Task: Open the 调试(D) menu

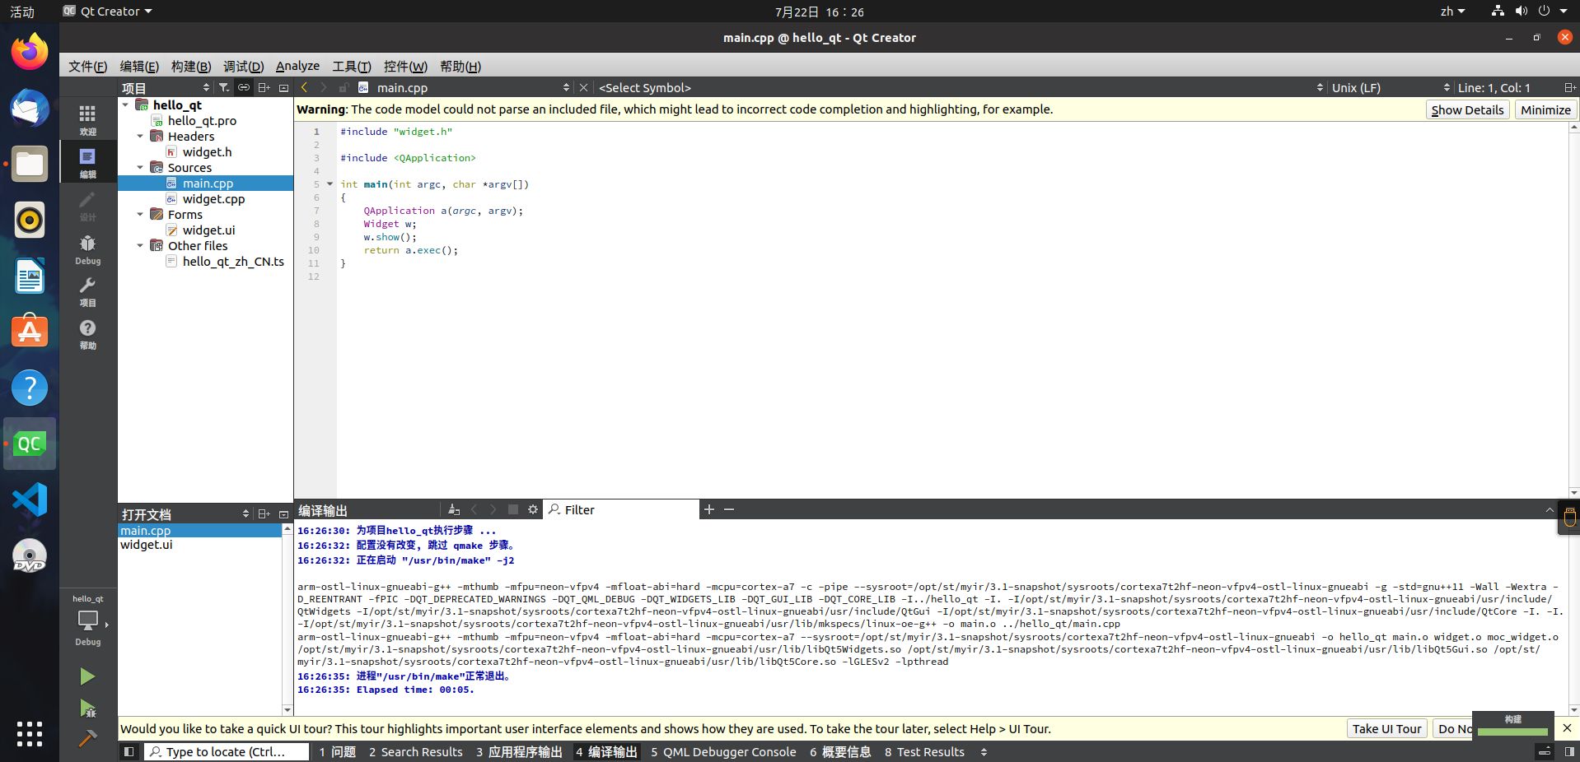Action: click(x=243, y=66)
